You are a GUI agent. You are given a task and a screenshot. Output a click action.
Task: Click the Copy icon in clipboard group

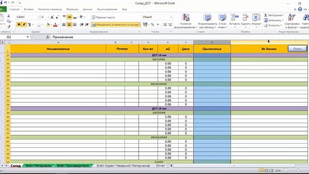tap(9, 21)
